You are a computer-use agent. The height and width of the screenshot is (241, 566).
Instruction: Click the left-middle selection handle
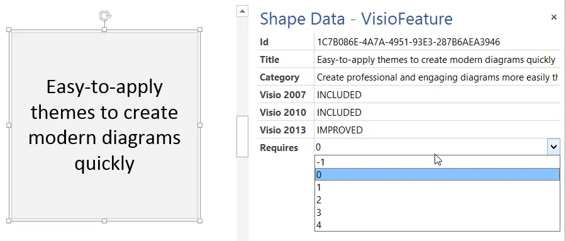(x=9, y=125)
